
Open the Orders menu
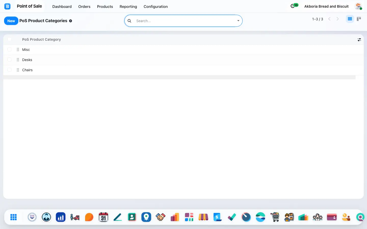point(84,7)
